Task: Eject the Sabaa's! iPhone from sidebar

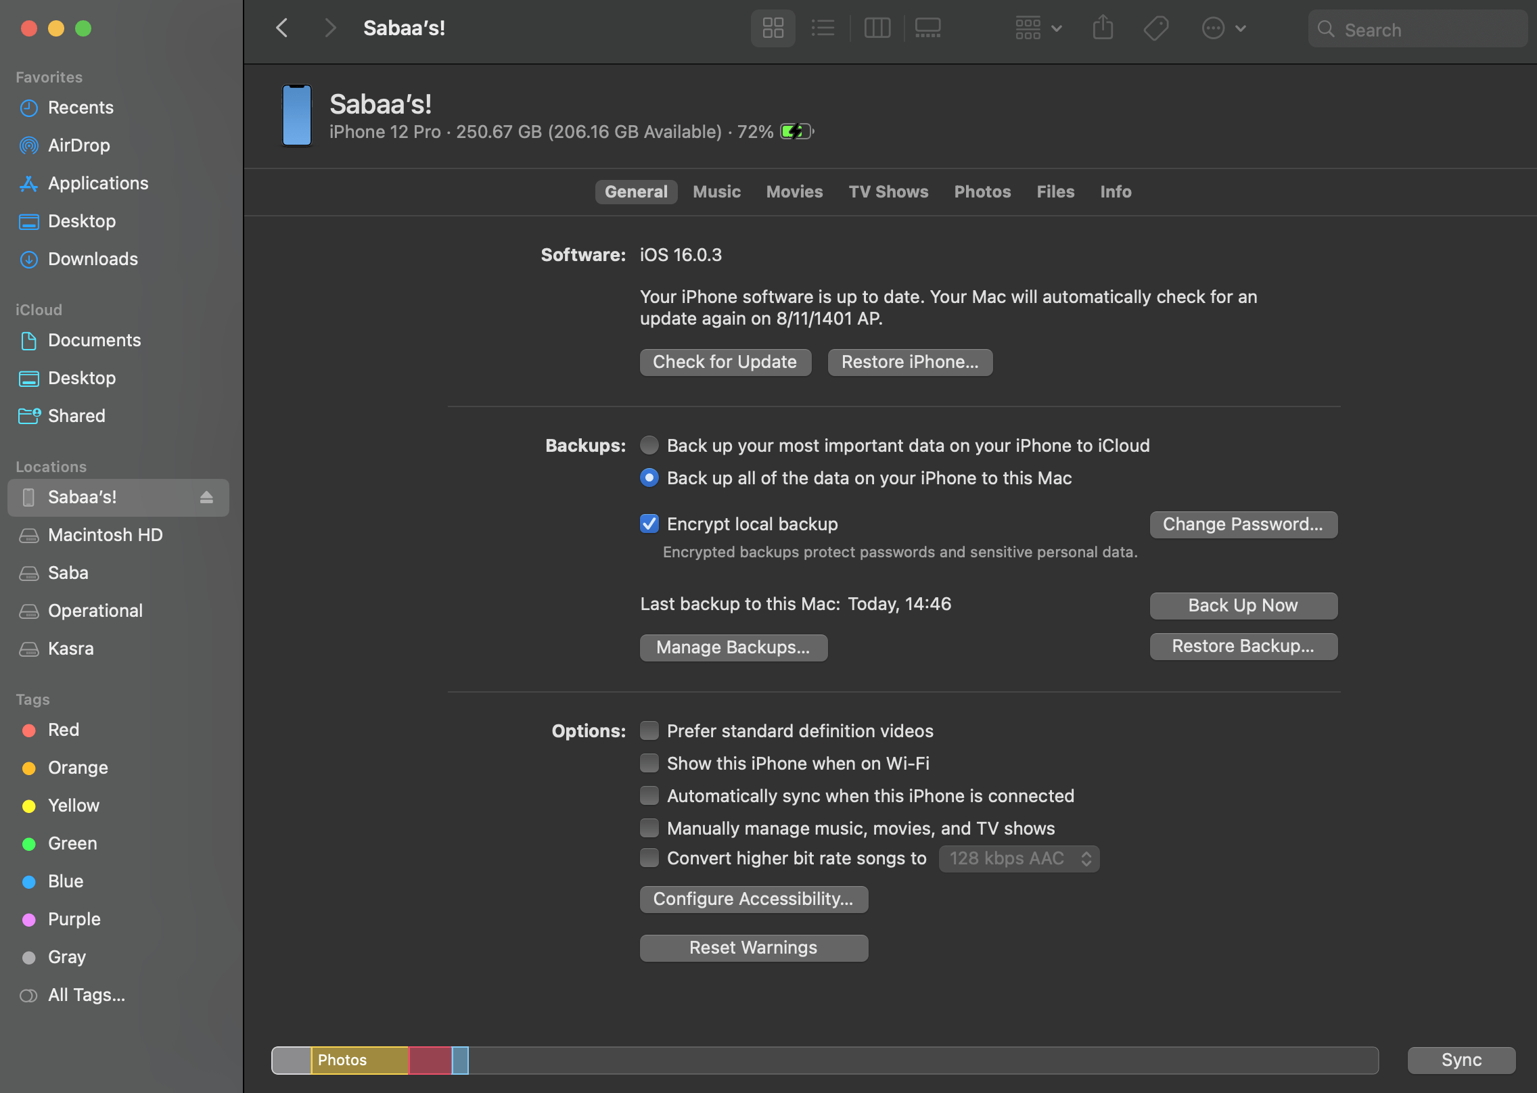Action: coord(206,498)
